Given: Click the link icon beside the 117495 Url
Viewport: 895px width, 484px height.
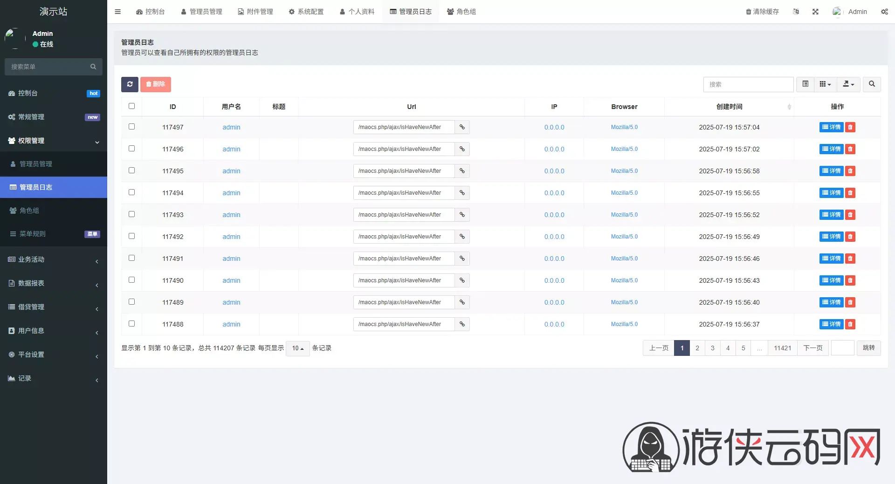Looking at the screenshot, I should click(x=462, y=171).
